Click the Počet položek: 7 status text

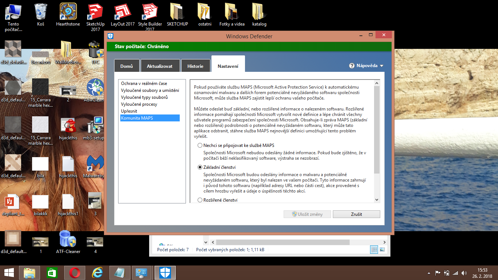(173, 250)
